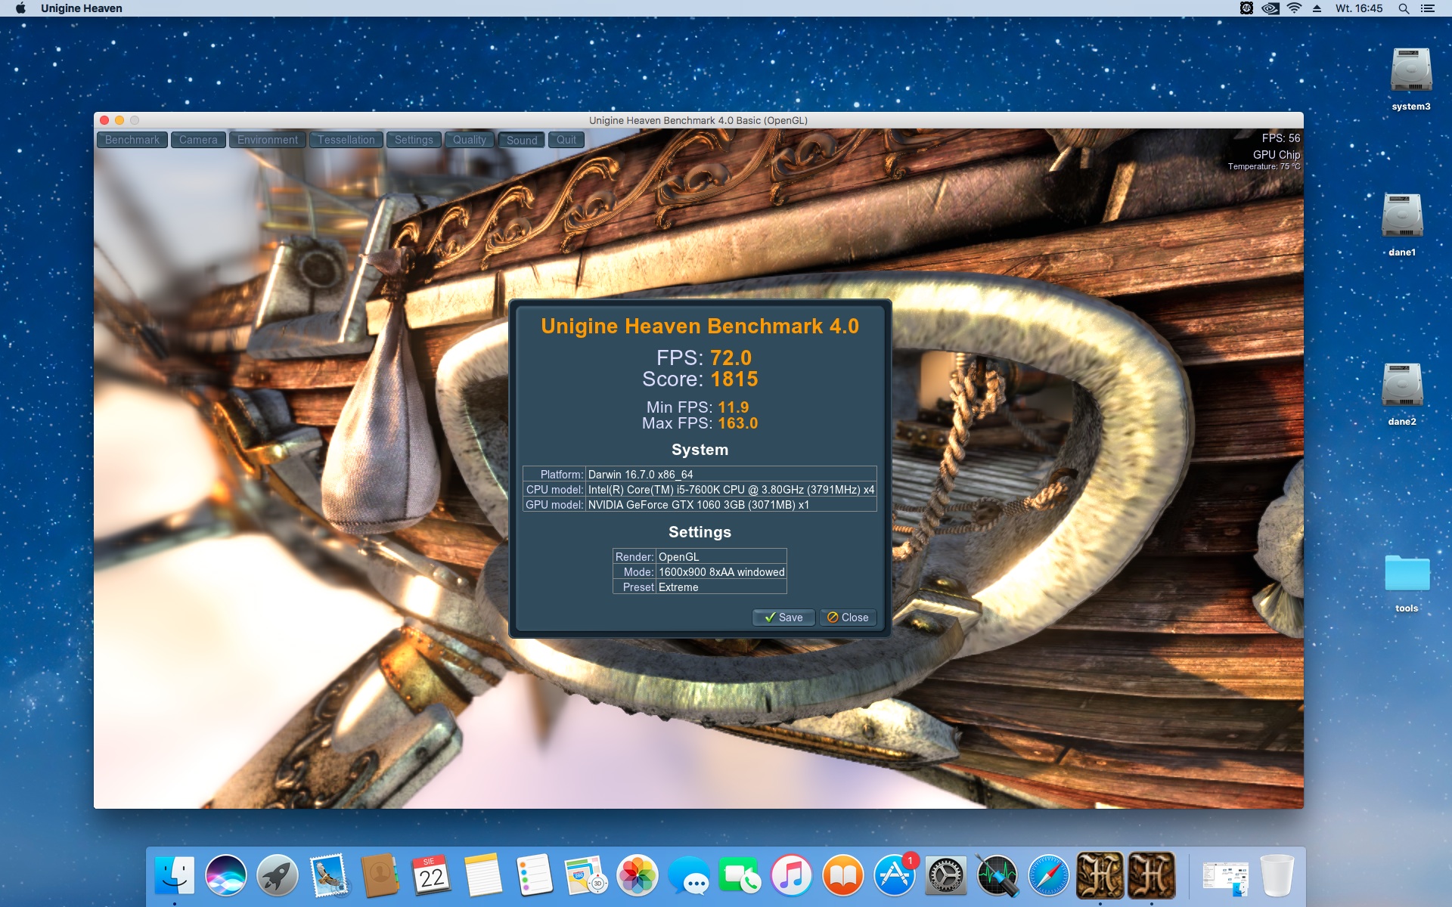
Task: Expand the Environment options
Action: point(268,140)
